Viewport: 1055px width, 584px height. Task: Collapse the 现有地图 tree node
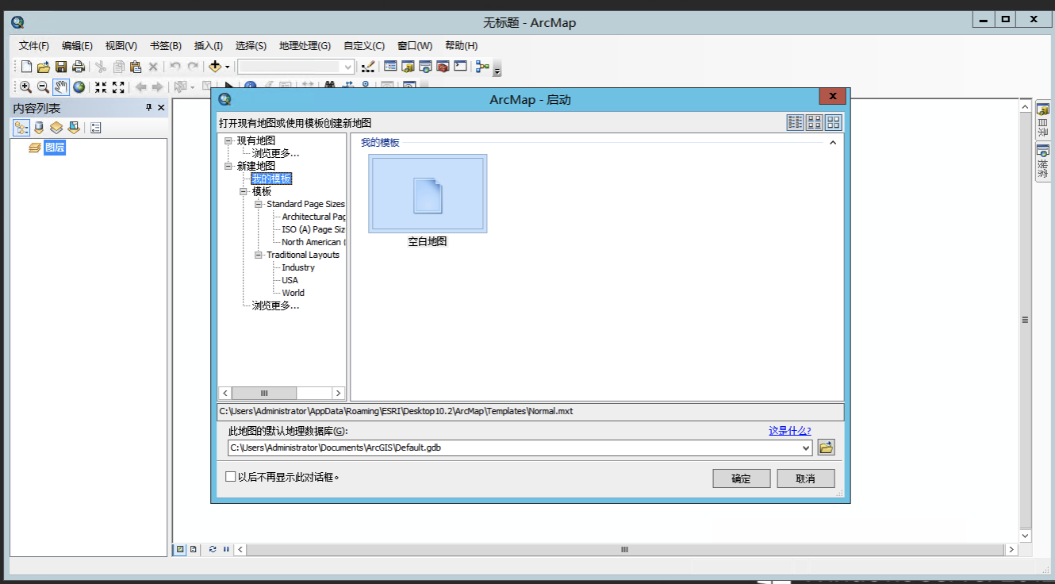coord(228,140)
